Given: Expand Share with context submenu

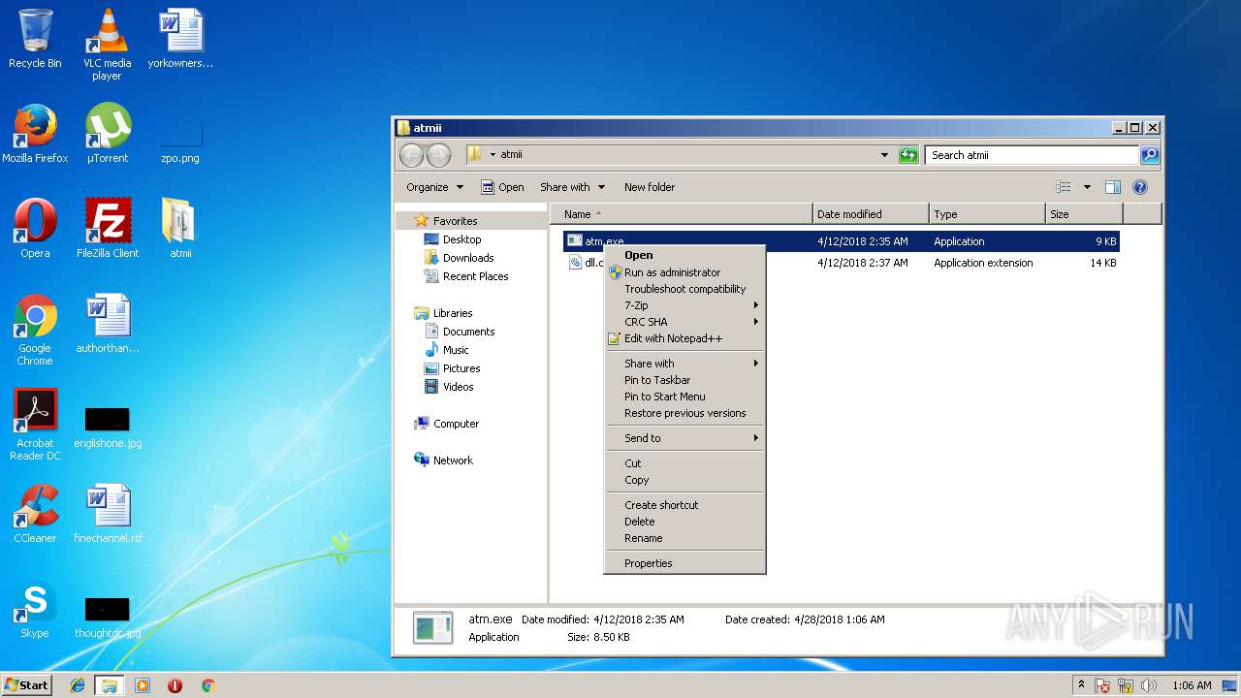Looking at the screenshot, I should [684, 364].
